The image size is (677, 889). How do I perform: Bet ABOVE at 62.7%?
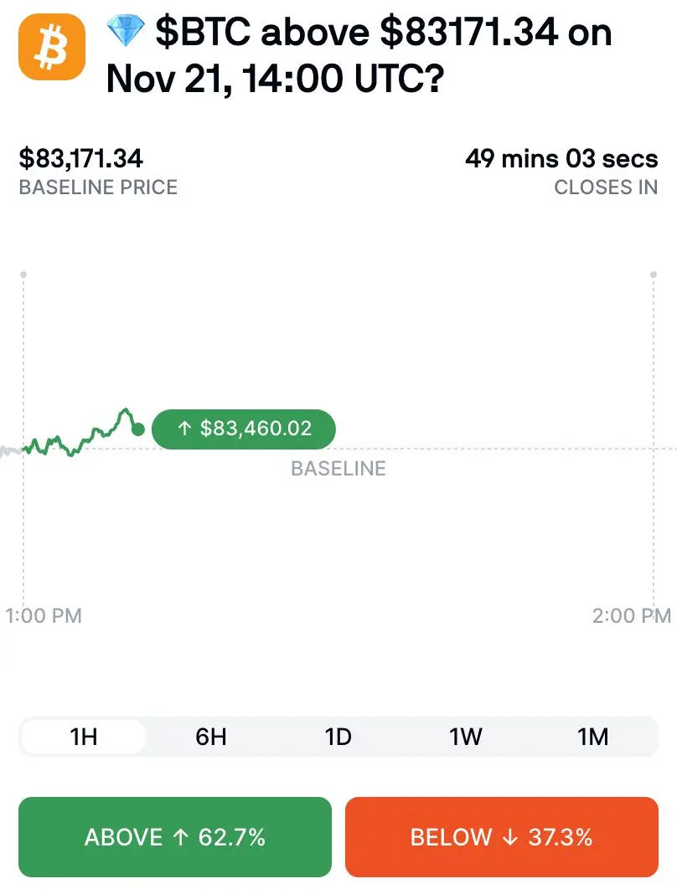coord(175,837)
